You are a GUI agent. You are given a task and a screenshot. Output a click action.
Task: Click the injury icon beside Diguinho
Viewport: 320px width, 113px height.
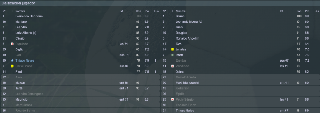(x=12, y=44)
